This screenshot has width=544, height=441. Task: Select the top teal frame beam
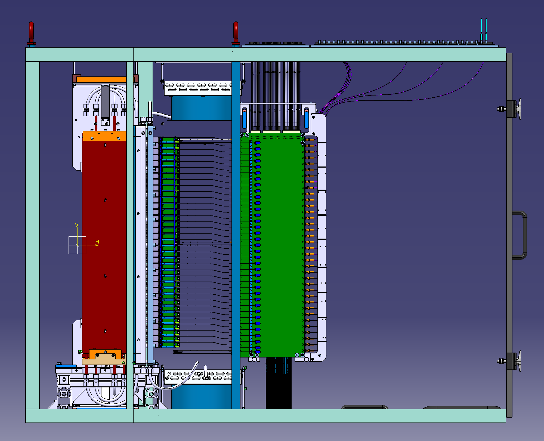point(266,54)
